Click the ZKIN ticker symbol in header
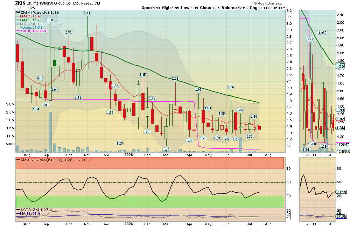 click(20, 3)
